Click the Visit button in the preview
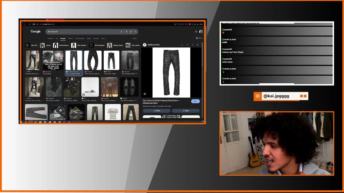344x193 pixels. tap(195, 101)
